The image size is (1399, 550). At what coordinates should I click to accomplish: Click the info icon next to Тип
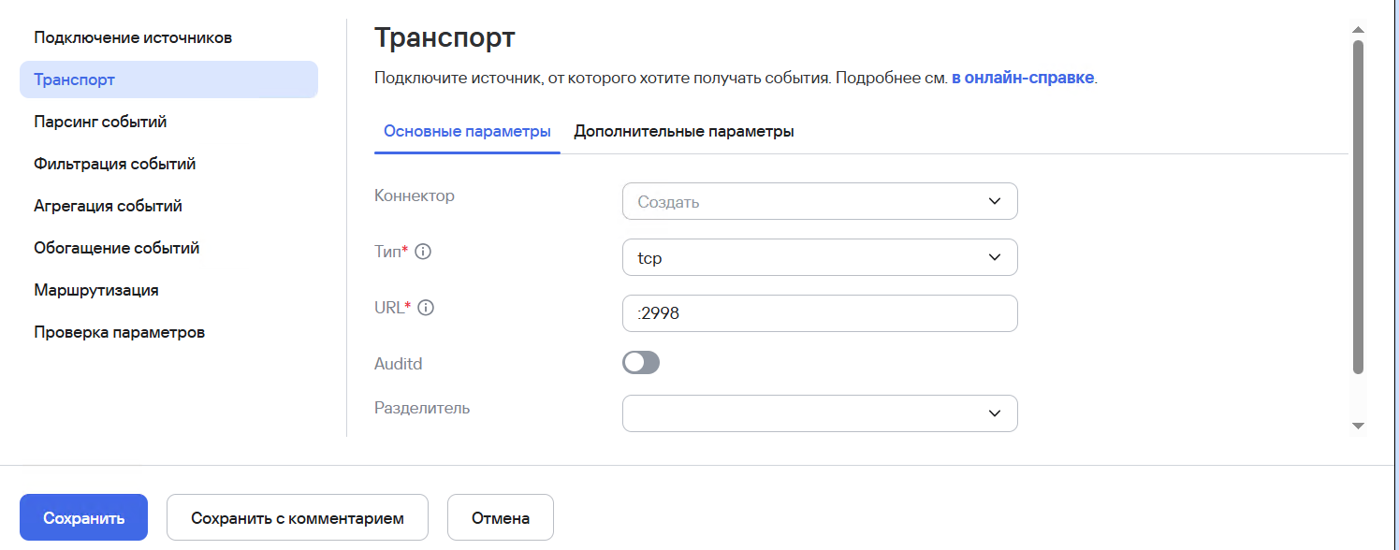tap(423, 252)
